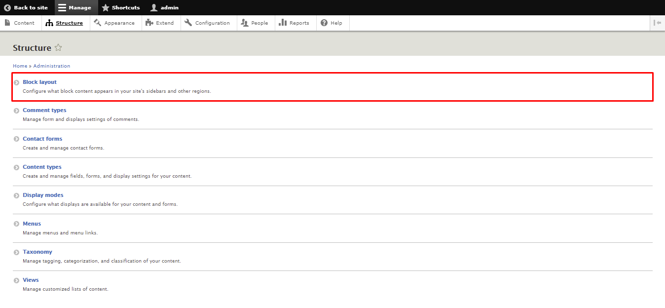Expand the arrow beside Block layout
665x308 pixels.
point(16,82)
